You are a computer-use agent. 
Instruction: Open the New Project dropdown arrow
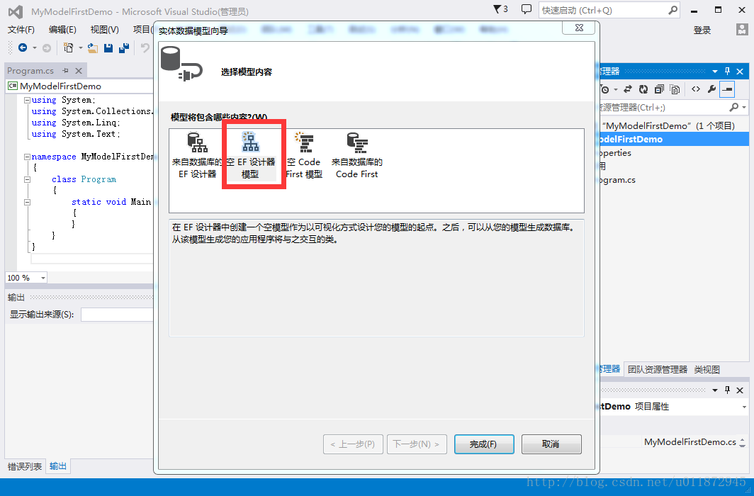coord(80,47)
